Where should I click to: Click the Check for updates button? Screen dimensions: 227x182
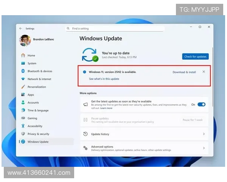(x=195, y=56)
